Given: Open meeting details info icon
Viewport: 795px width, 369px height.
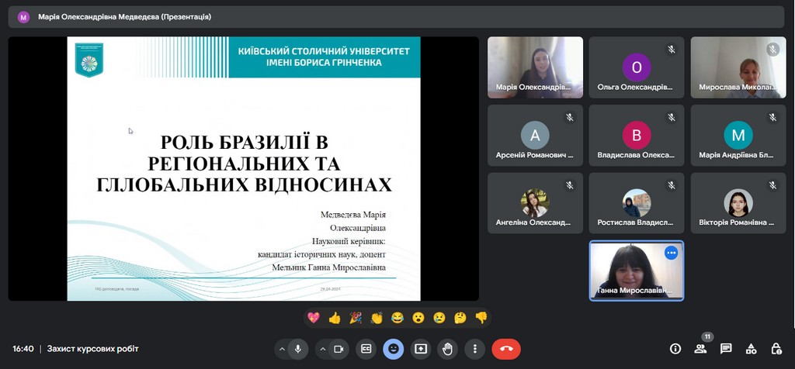Looking at the screenshot, I should point(675,349).
